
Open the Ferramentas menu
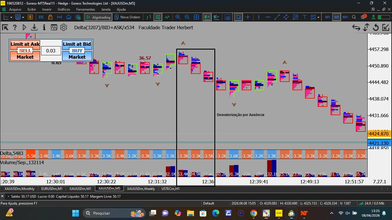[86, 9]
